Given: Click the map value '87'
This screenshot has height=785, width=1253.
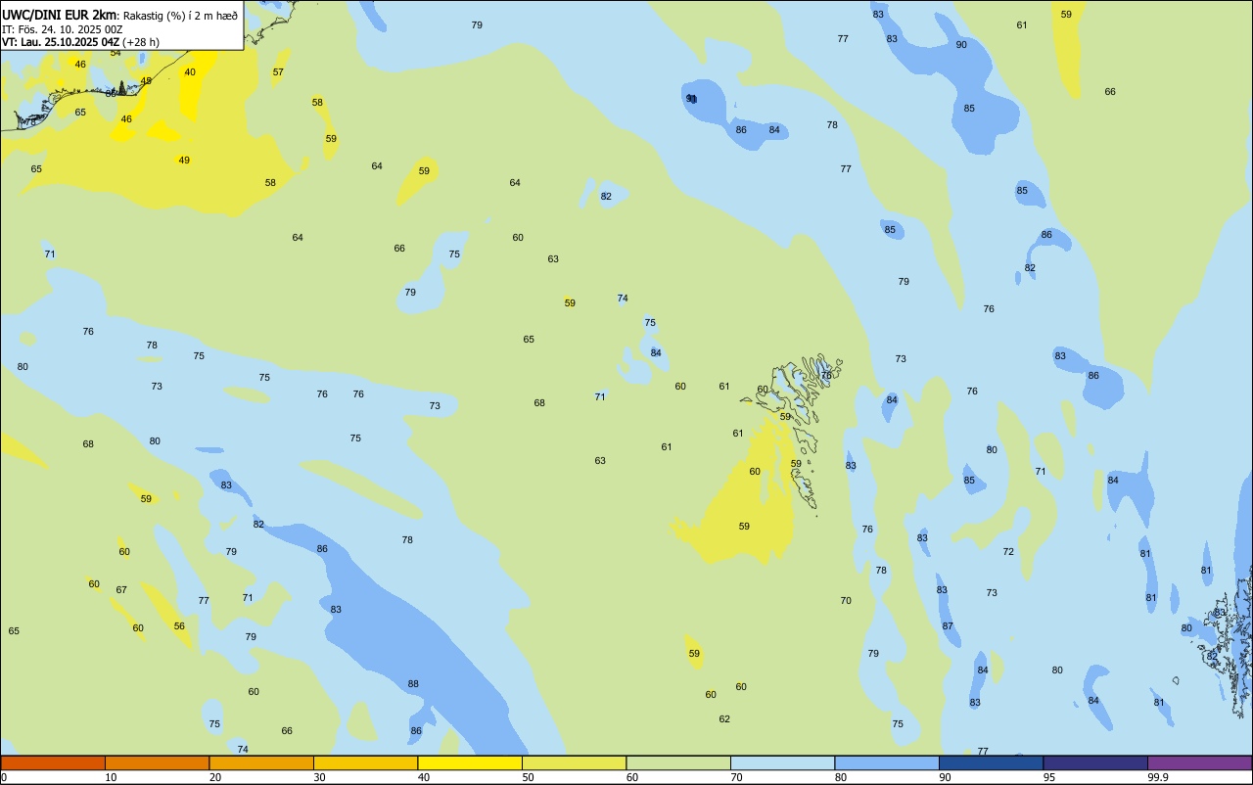Looking at the screenshot, I should (x=948, y=626).
